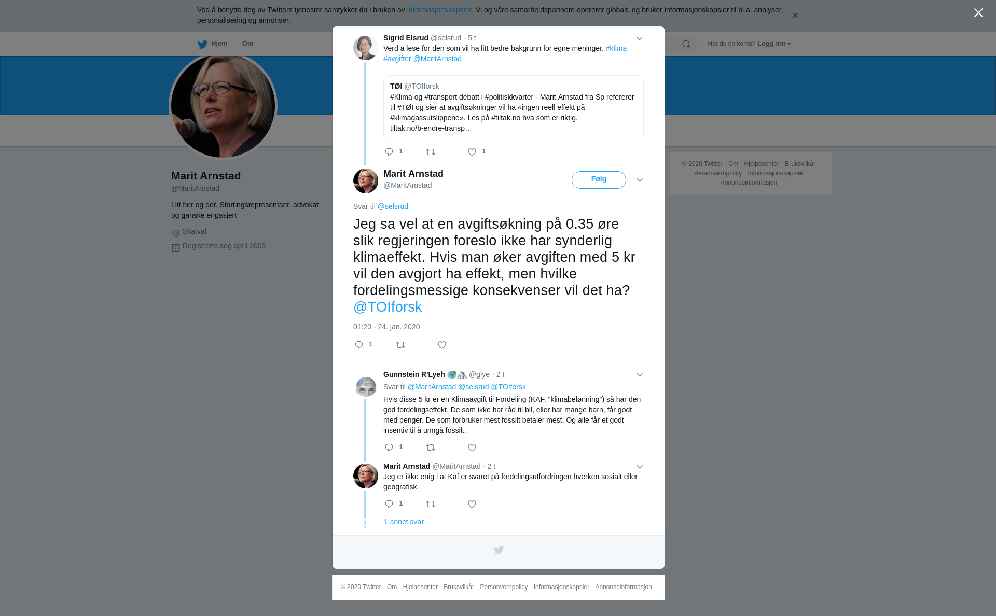Viewport: 996px width, 616px height.
Task: Retweet the main tweet by Marit Arnstad
Action: click(x=400, y=345)
